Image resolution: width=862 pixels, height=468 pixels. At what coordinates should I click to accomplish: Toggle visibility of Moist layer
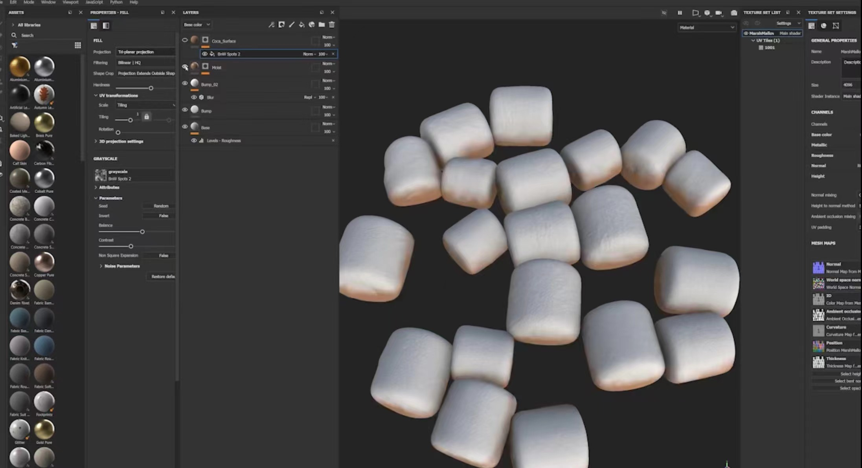click(x=185, y=67)
